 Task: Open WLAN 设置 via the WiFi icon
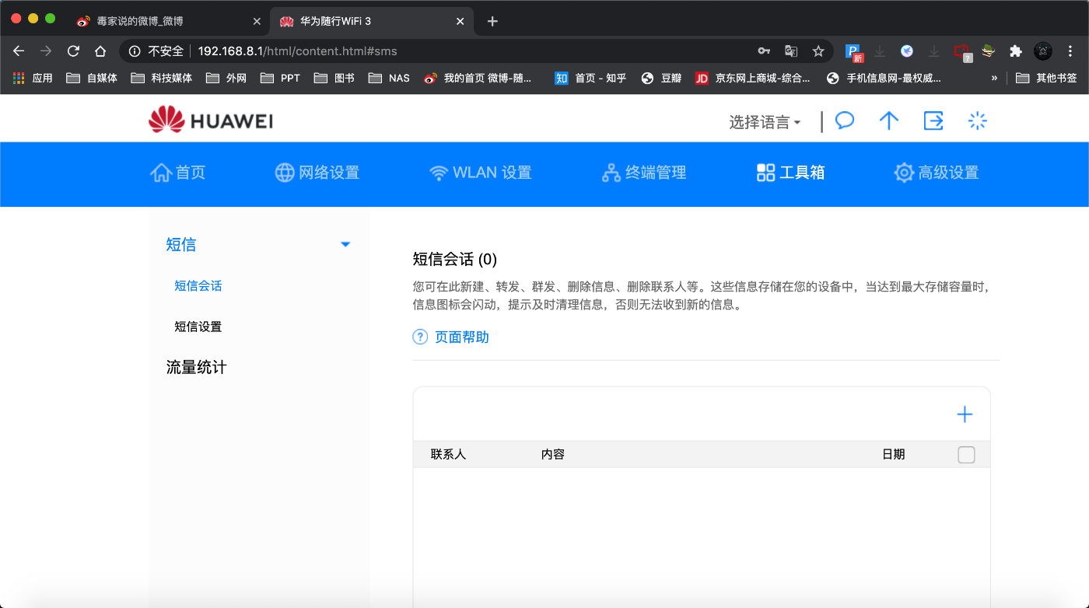click(480, 173)
